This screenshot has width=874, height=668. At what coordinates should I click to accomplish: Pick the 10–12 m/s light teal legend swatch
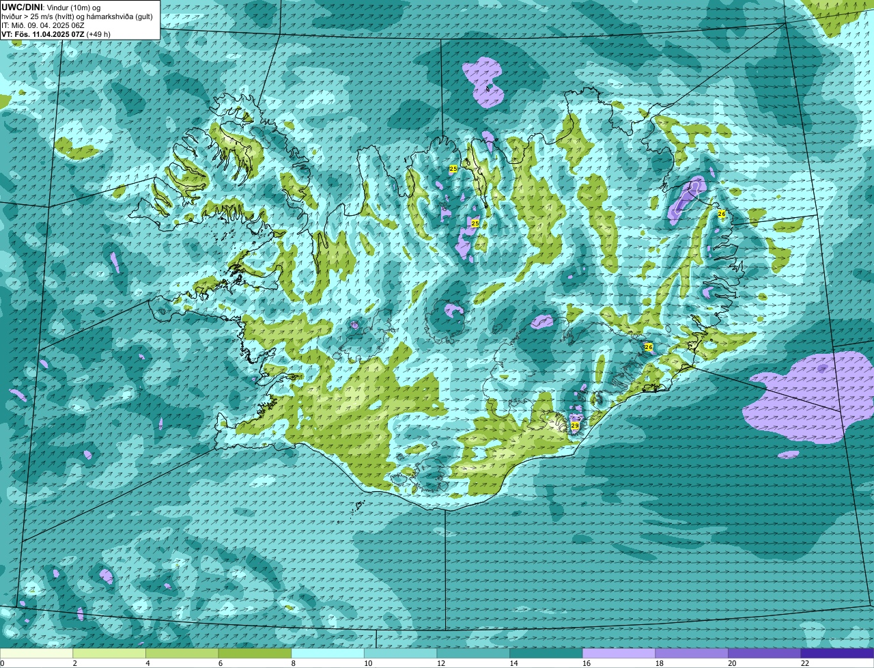[x=401, y=653]
